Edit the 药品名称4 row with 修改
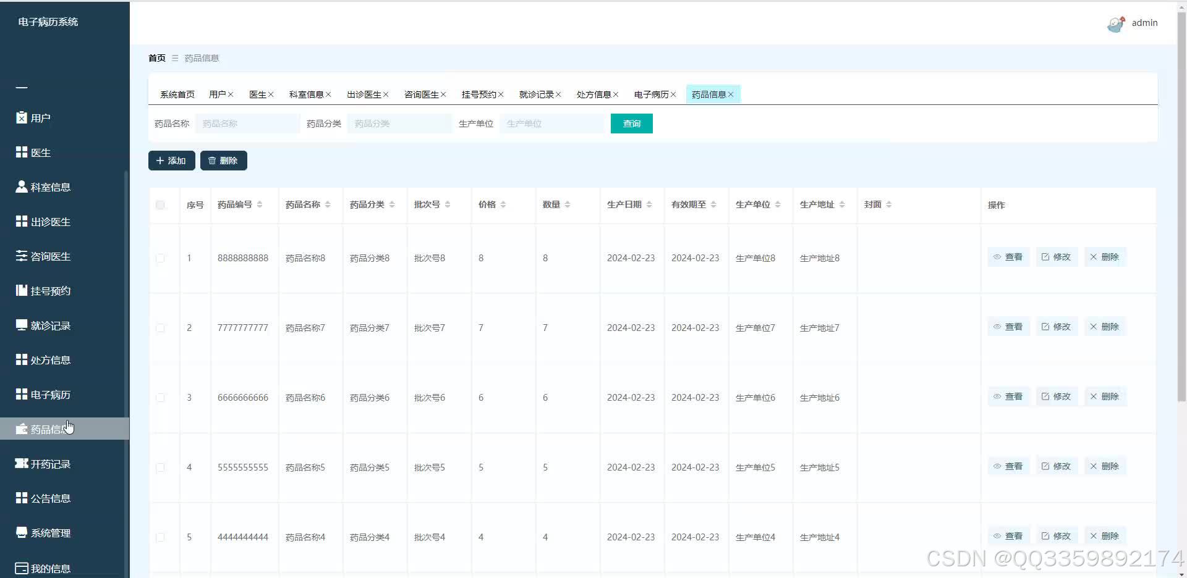 pos(1057,536)
